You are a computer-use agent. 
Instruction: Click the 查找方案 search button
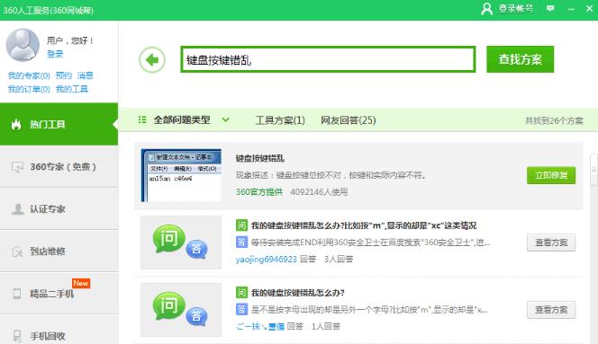521,59
